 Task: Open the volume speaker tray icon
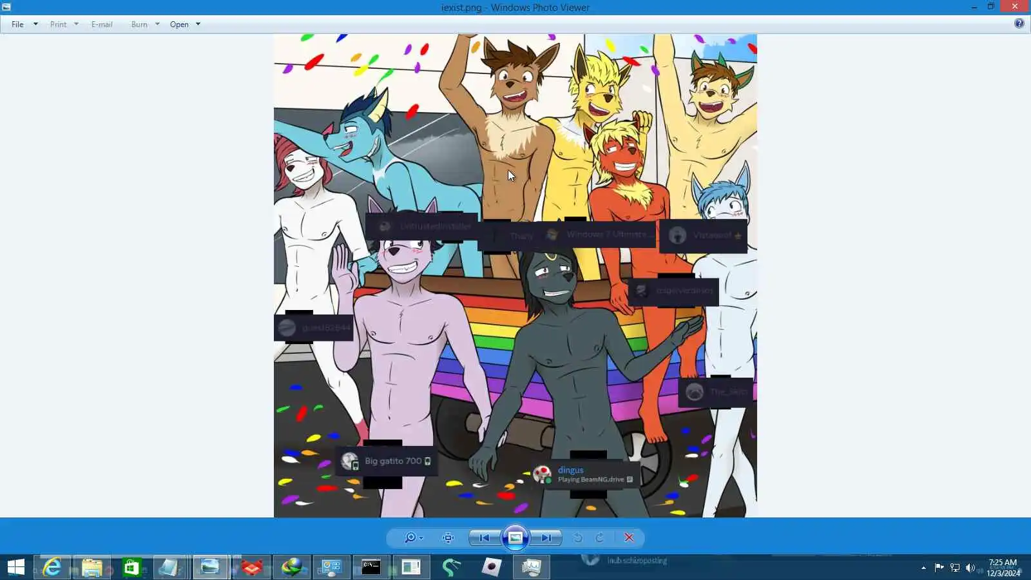click(970, 568)
